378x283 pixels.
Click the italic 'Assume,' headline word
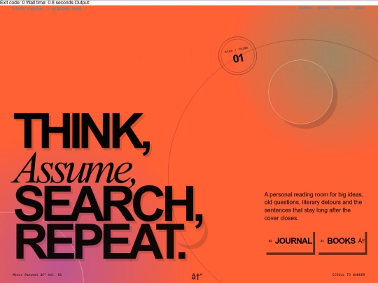click(73, 170)
